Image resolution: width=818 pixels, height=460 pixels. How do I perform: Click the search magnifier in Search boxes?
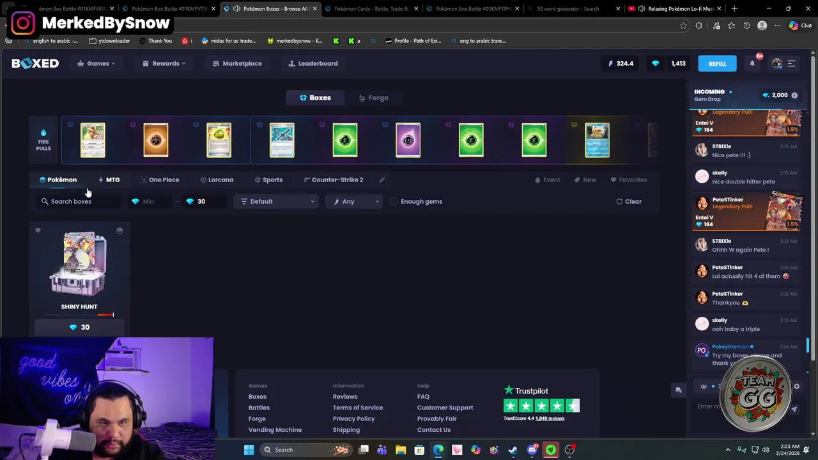(45, 201)
